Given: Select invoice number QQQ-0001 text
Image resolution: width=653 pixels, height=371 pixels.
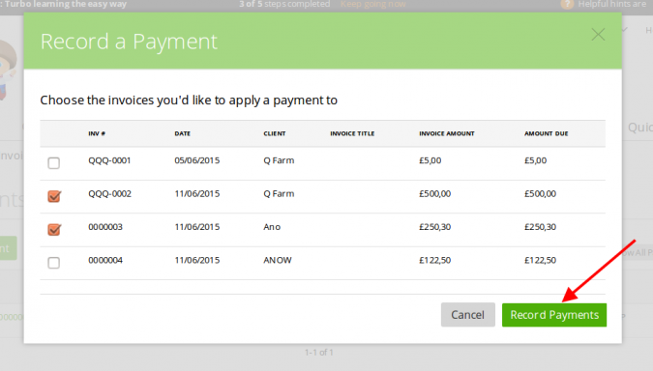Looking at the screenshot, I should coord(109,160).
